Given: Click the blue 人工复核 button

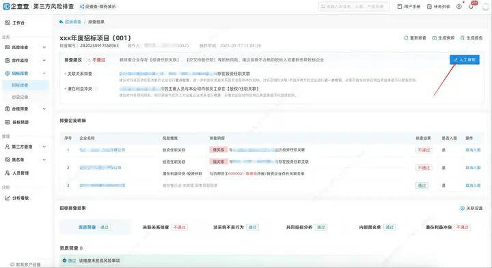Looking at the screenshot, I should click(x=465, y=60).
